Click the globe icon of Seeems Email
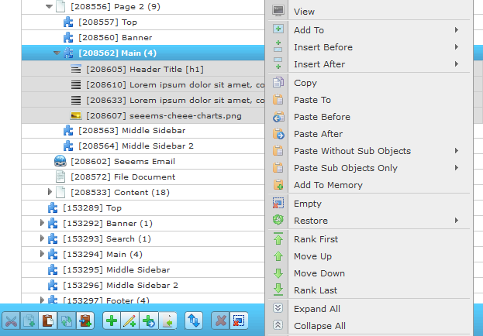This screenshot has height=336, width=483. [x=60, y=161]
